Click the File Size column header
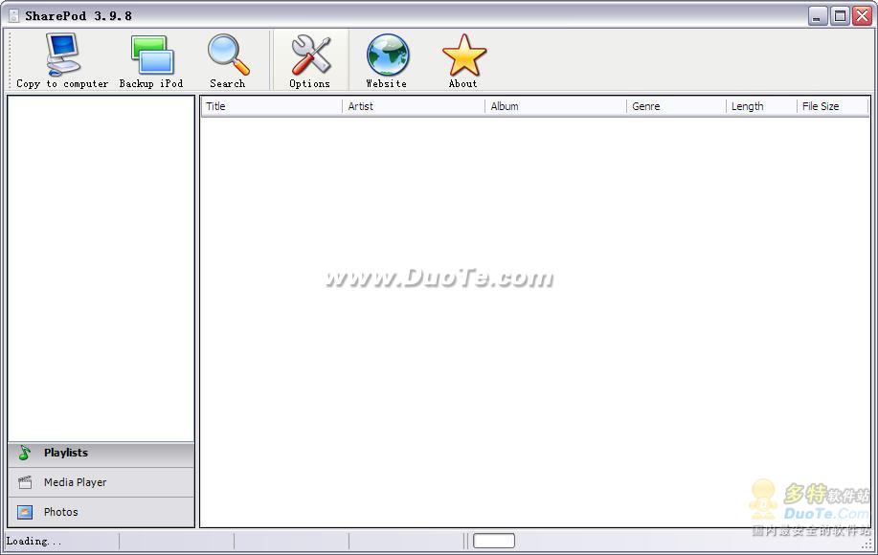The width and height of the screenshot is (878, 555). tap(831, 106)
